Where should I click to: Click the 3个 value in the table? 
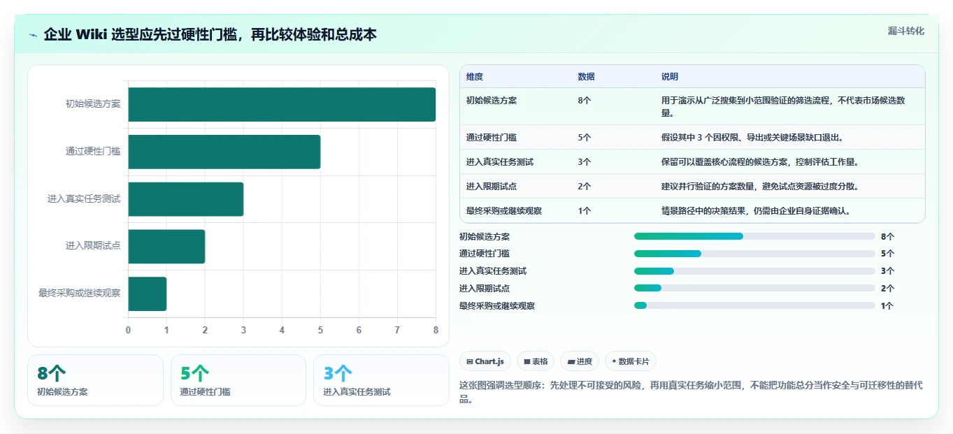[585, 162]
